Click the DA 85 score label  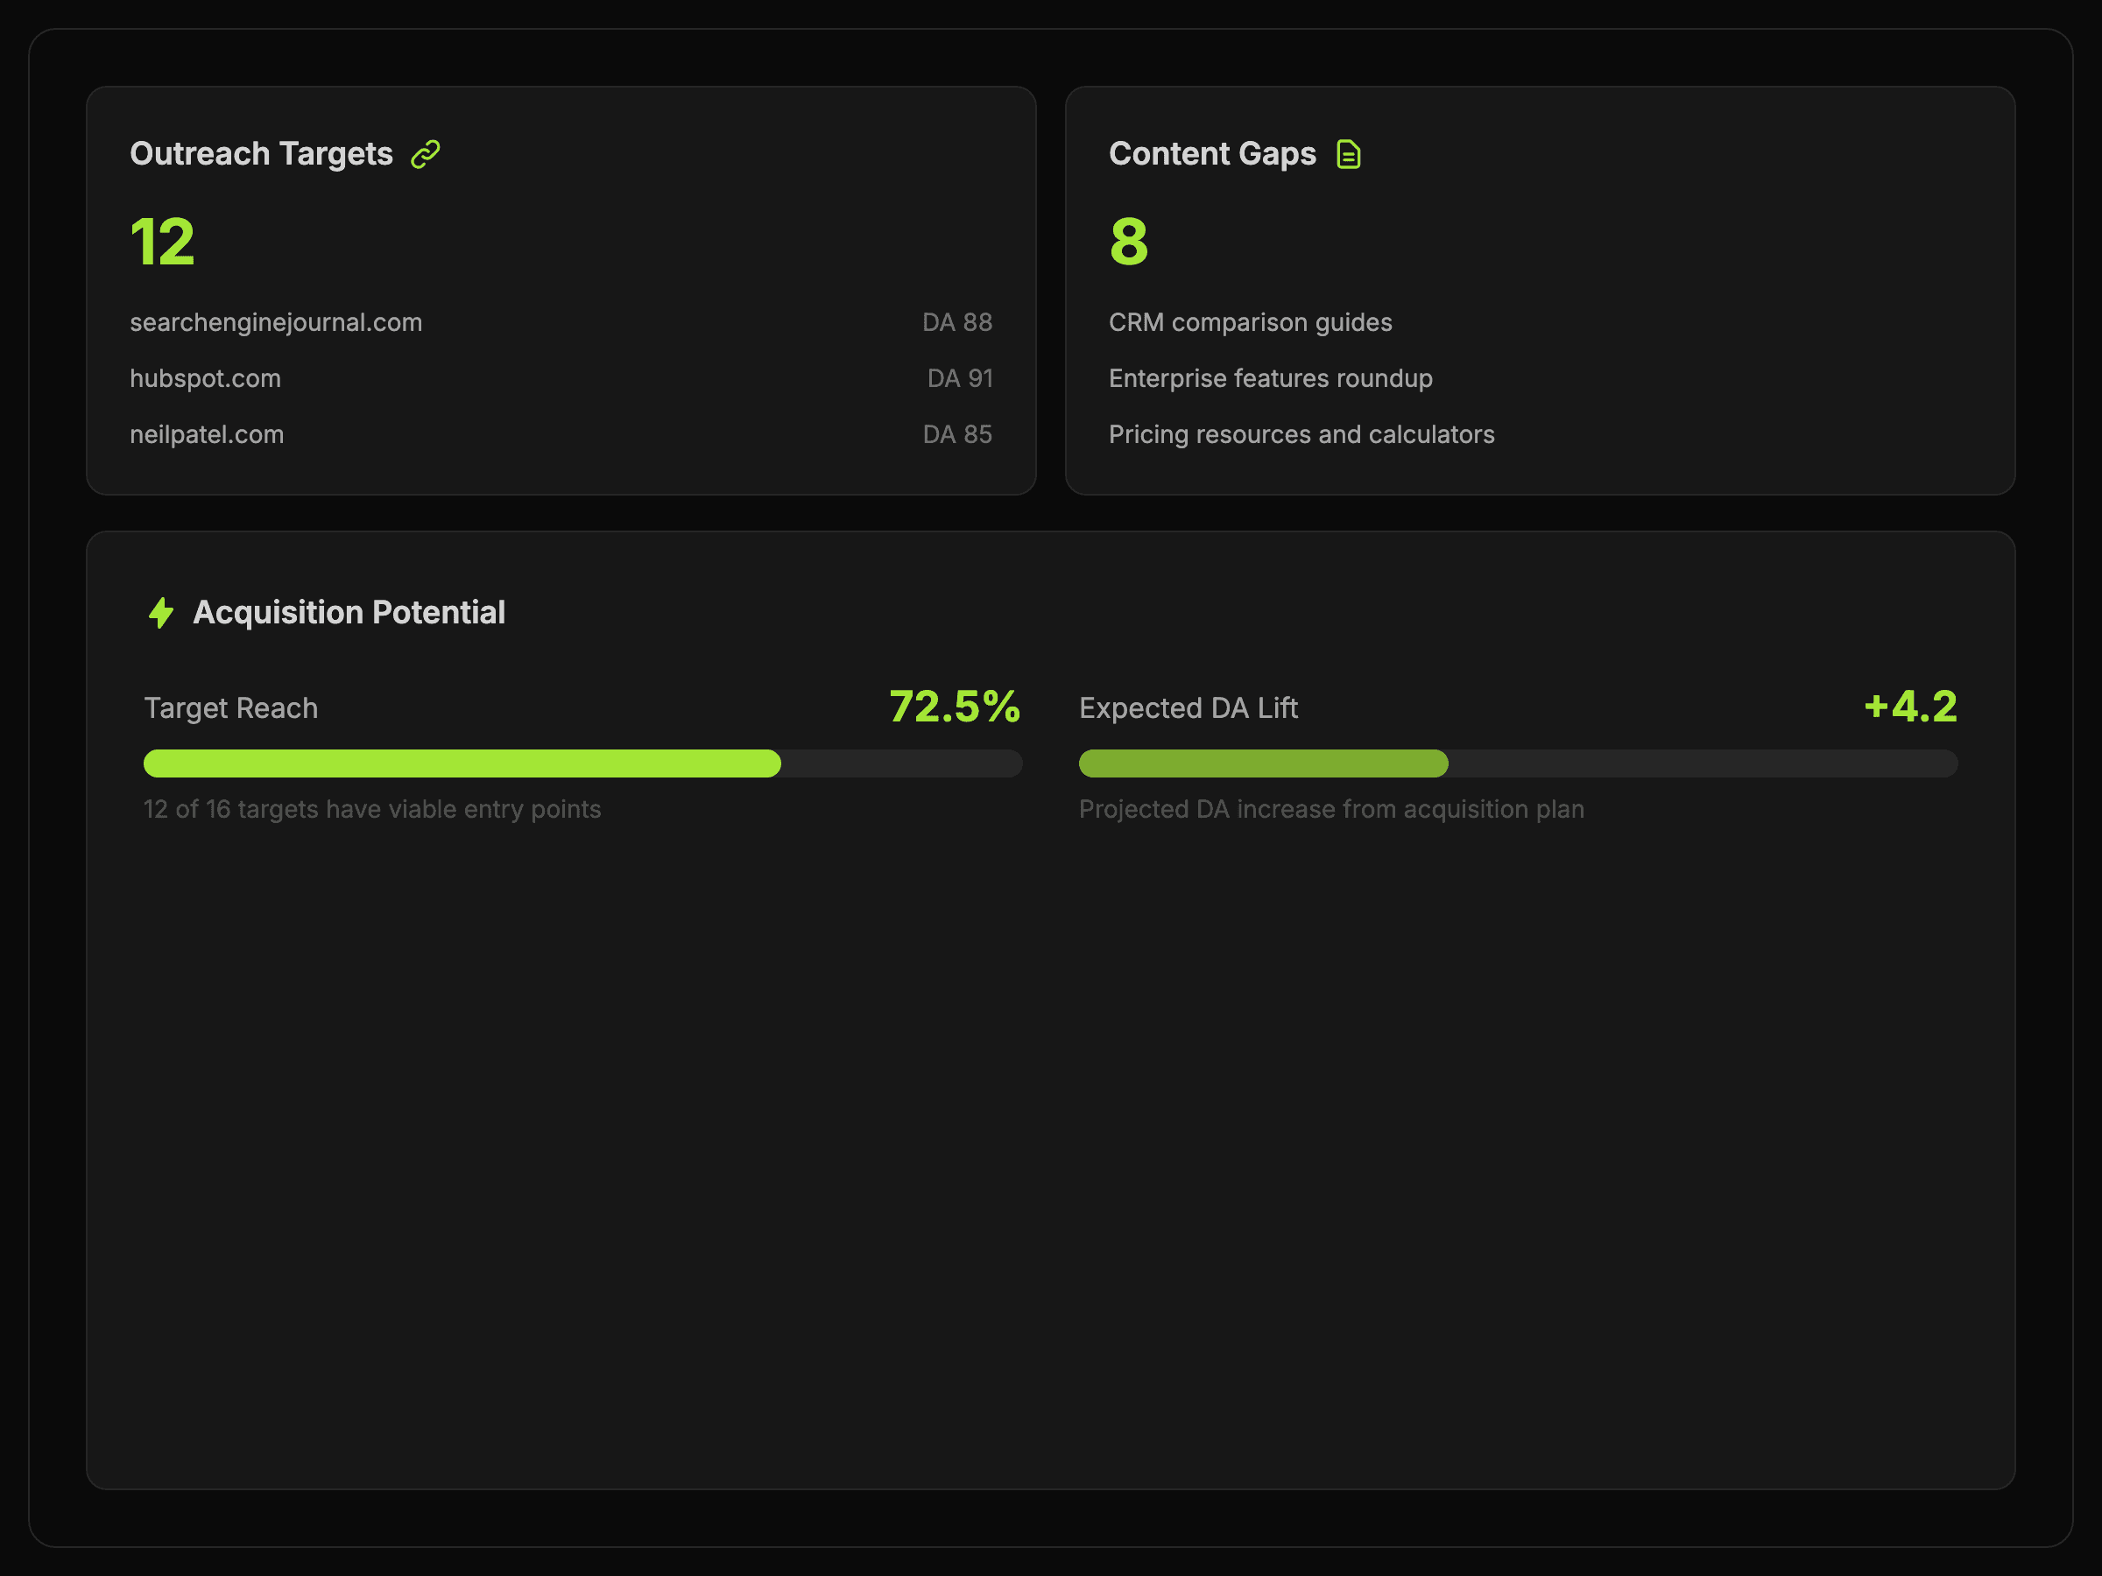coord(956,435)
